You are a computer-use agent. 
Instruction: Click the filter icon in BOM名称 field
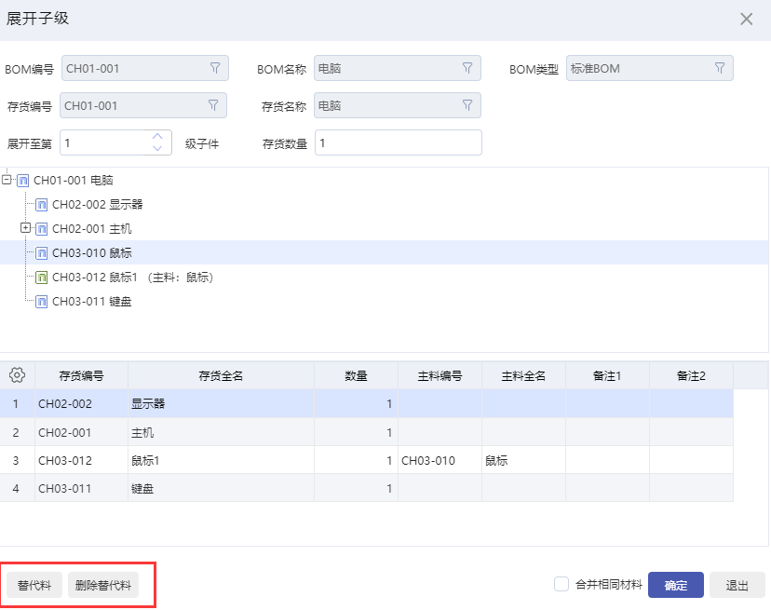click(x=467, y=68)
